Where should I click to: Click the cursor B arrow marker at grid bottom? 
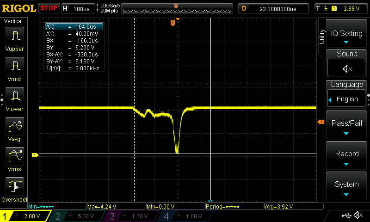click(210, 201)
